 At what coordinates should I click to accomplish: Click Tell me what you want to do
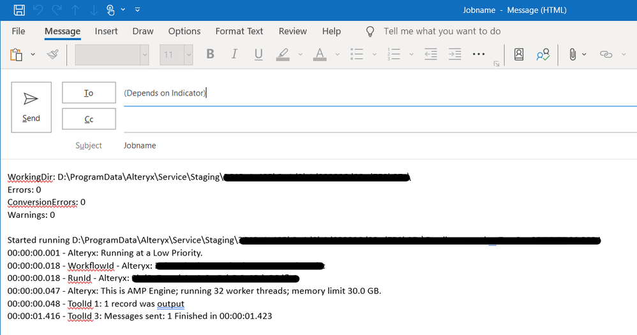(x=442, y=31)
